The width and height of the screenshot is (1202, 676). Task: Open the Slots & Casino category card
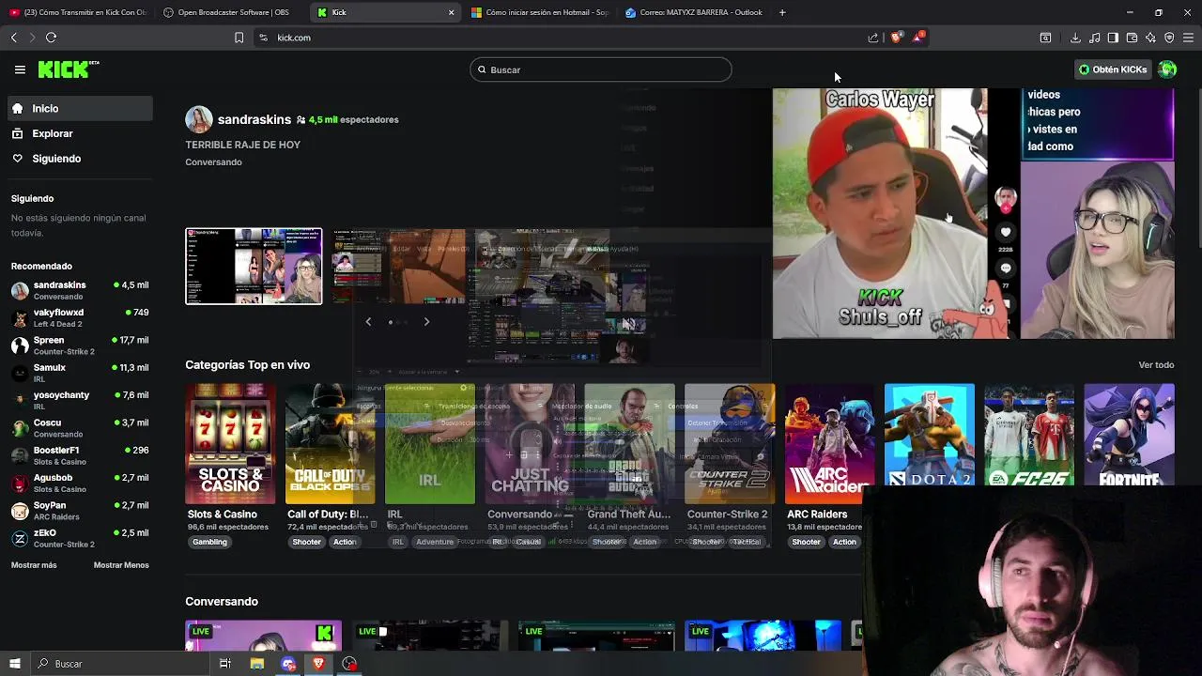(x=230, y=444)
